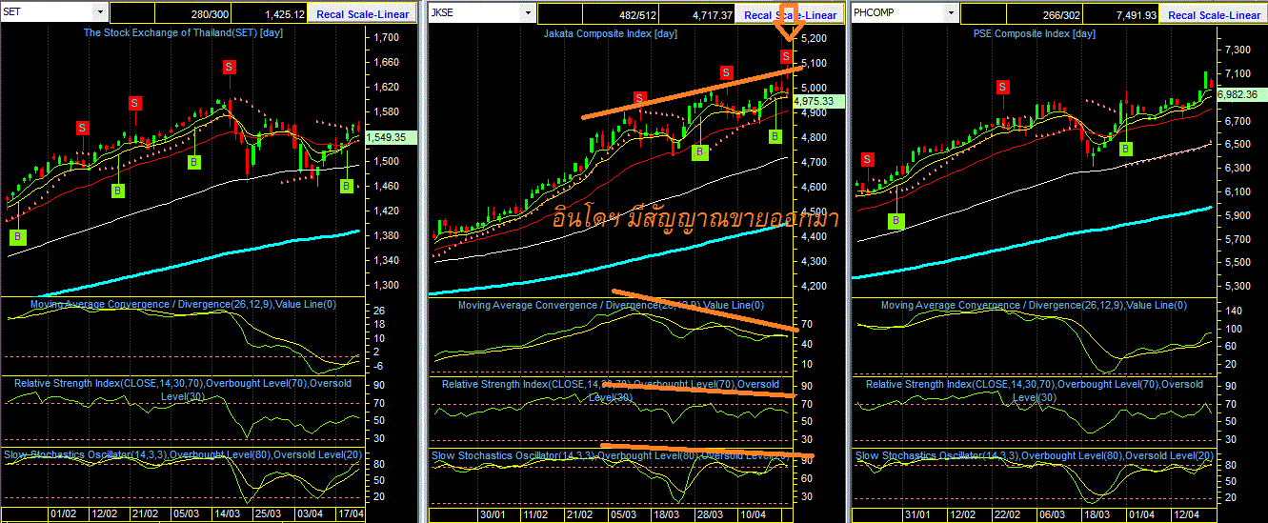Image resolution: width=1268 pixels, height=523 pixels.
Task: Click the MACD indicator label in PHCOMP panel
Action: tap(1035, 305)
